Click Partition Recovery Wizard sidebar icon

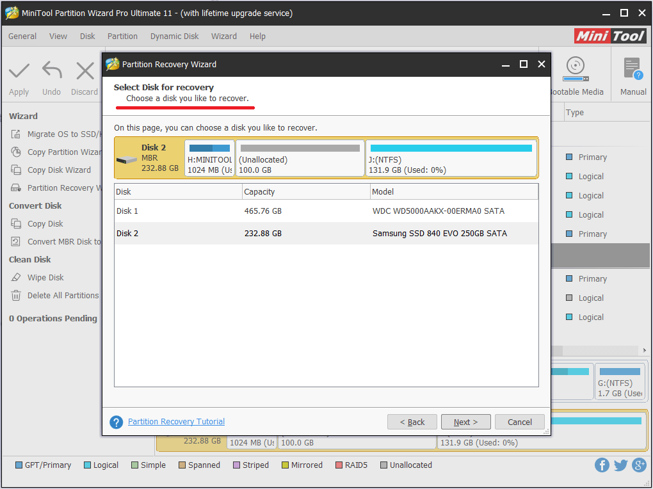pos(16,188)
